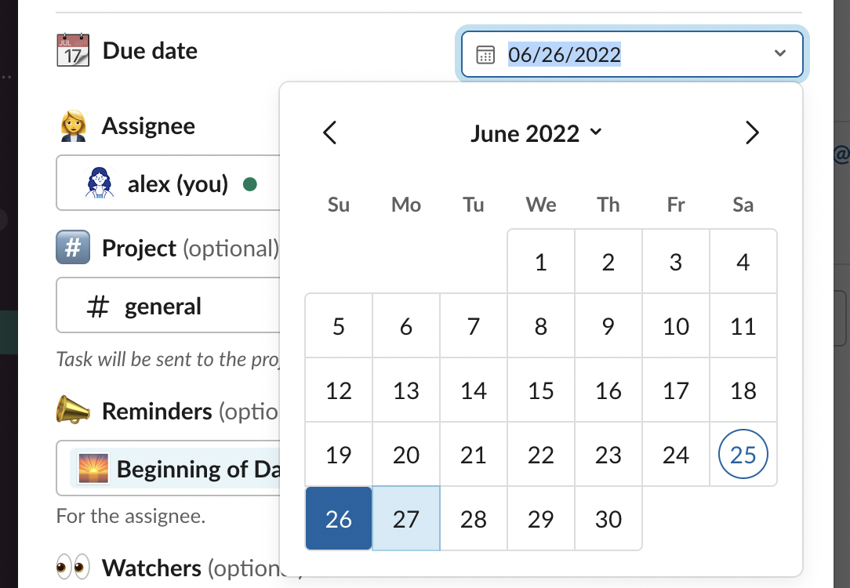Open the Project channel selector general

click(165, 307)
